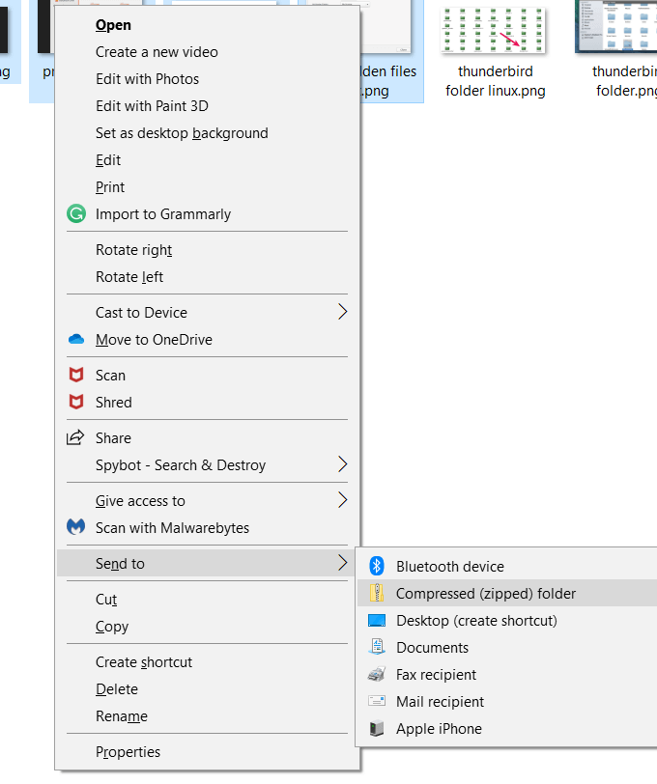Select the McAfee Shred entry
The height and width of the screenshot is (784, 657).
click(x=207, y=403)
